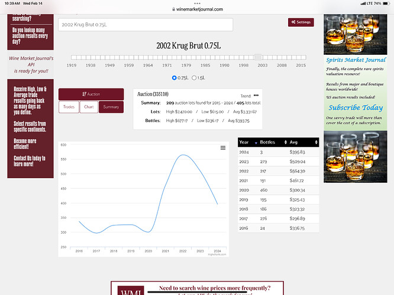
Task: Open the Spirits Market Journal link
Action: point(356,60)
